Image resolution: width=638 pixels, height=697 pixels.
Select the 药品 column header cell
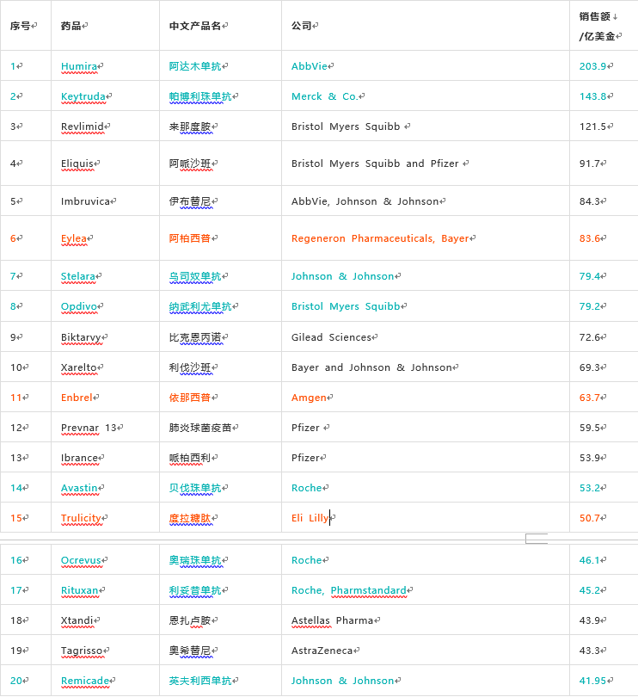(x=71, y=26)
